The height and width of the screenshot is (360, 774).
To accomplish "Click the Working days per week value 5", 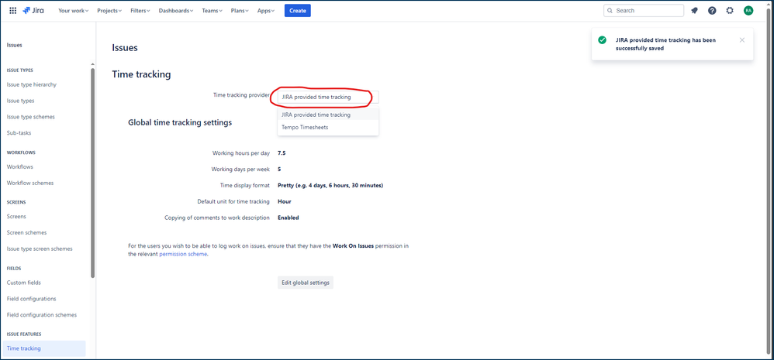I will point(279,170).
